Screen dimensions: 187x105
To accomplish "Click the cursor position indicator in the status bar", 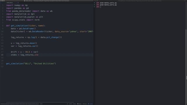I will click(x=41, y=104).
